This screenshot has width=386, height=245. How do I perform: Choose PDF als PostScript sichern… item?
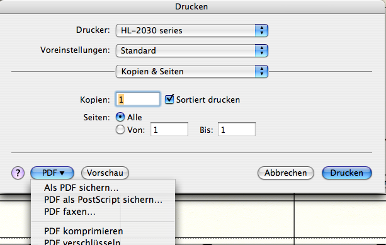(x=103, y=200)
